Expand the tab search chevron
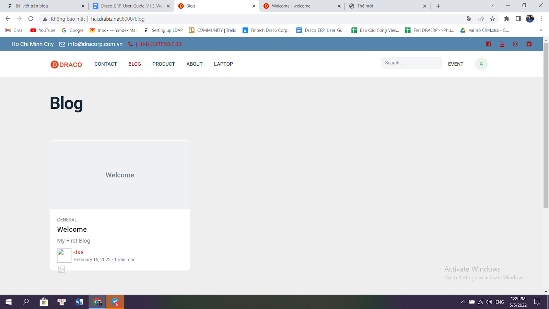549x309 pixels. (x=491, y=5)
